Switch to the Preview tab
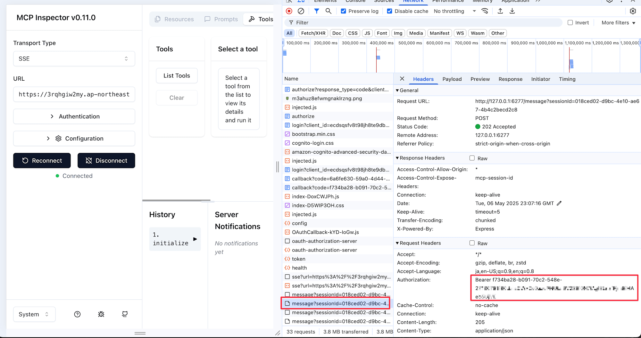 point(480,79)
